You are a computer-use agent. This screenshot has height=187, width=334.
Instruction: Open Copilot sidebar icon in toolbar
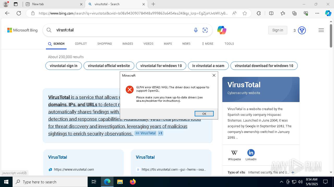[328, 13]
